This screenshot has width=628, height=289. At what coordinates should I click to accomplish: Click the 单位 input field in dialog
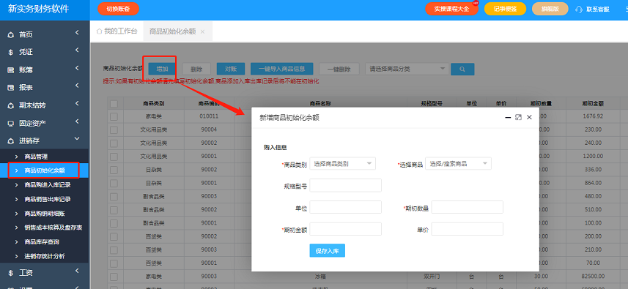pyautogui.click(x=346, y=208)
